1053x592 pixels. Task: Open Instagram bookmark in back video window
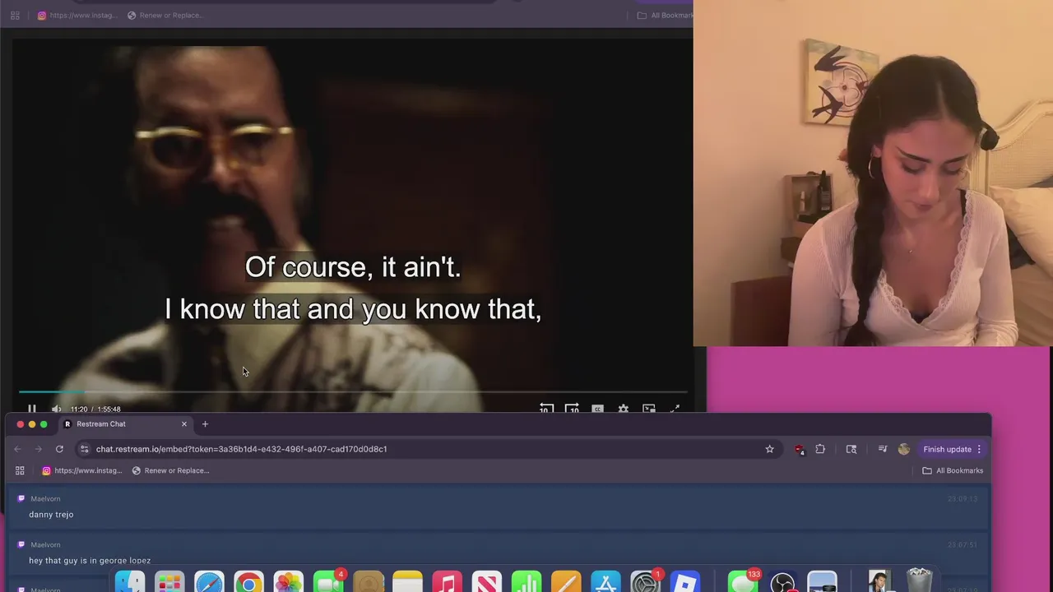tap(77, 15)
